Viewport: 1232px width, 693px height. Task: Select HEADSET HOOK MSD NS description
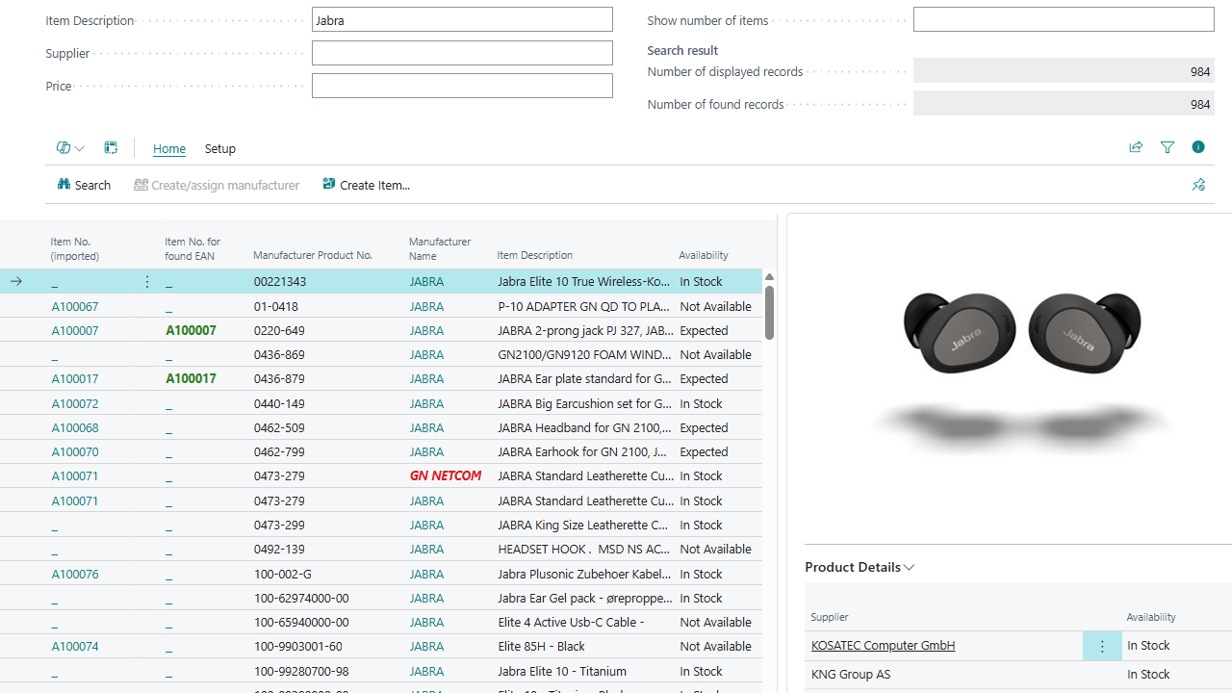[584, 549]
